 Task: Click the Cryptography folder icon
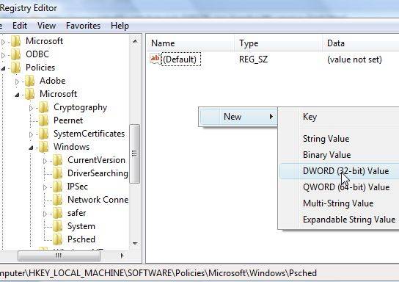[x=44, y=107]
